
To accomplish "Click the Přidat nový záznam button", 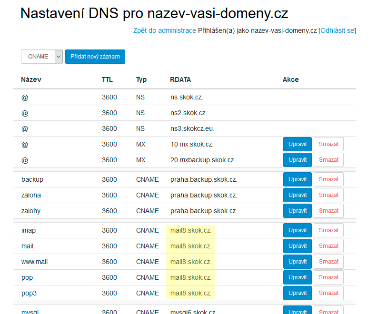I will (95, 57).
